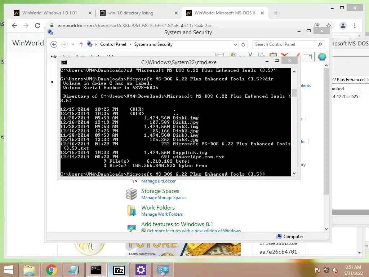The image size is (369, 277).
Task: Click System and Security in the breadcrumb
Action: coord(154,44)
